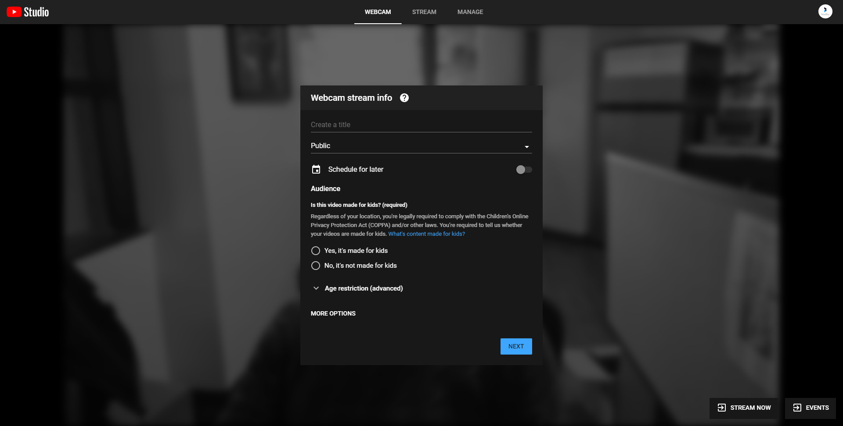The image size is (843, 426).
Task: Click the STREAM NOW button
Action: pyautogui.click(x=744, y=408)
